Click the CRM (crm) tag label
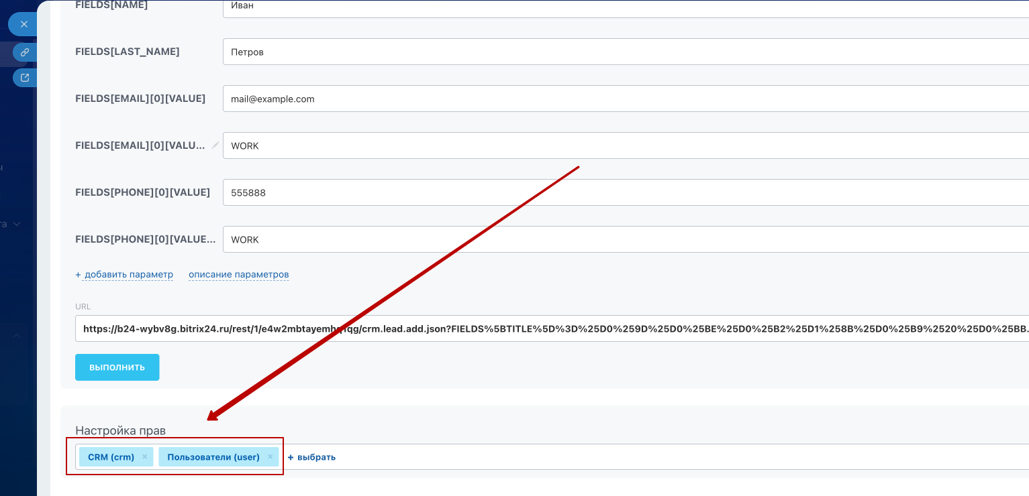This screenshot has height=496, width=1029. tap(111, 457)
